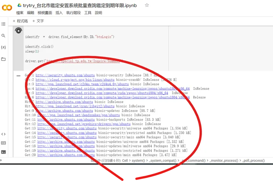Select system() in status breadcrumb
Viewport: 273px width, 181px height.
coord(138,160)
